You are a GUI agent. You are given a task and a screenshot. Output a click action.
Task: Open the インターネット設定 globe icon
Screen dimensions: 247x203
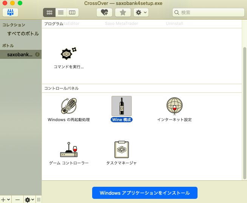(174, 106)
